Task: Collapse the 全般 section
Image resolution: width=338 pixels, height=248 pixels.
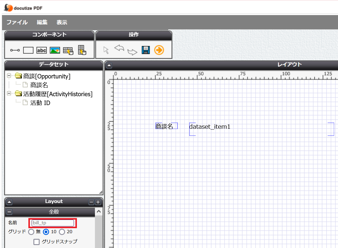Action: tap(9, 212)
